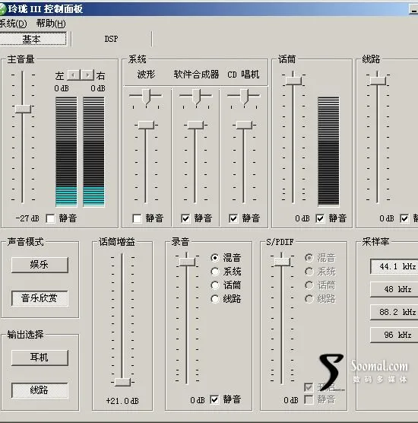Screen dimensions: 418x423
Task: Choose 话筒 as recording source
Action: click(215, 285)
